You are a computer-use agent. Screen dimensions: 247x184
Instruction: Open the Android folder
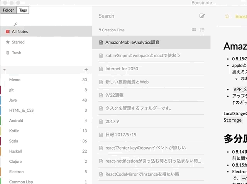pos(46,121)
